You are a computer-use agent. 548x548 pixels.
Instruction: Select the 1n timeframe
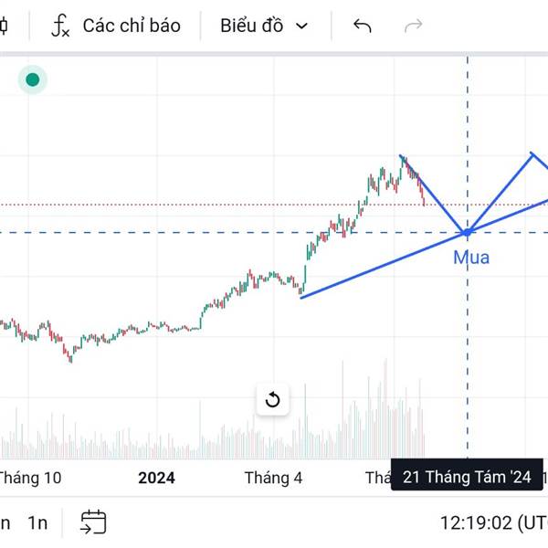(37, 523)
